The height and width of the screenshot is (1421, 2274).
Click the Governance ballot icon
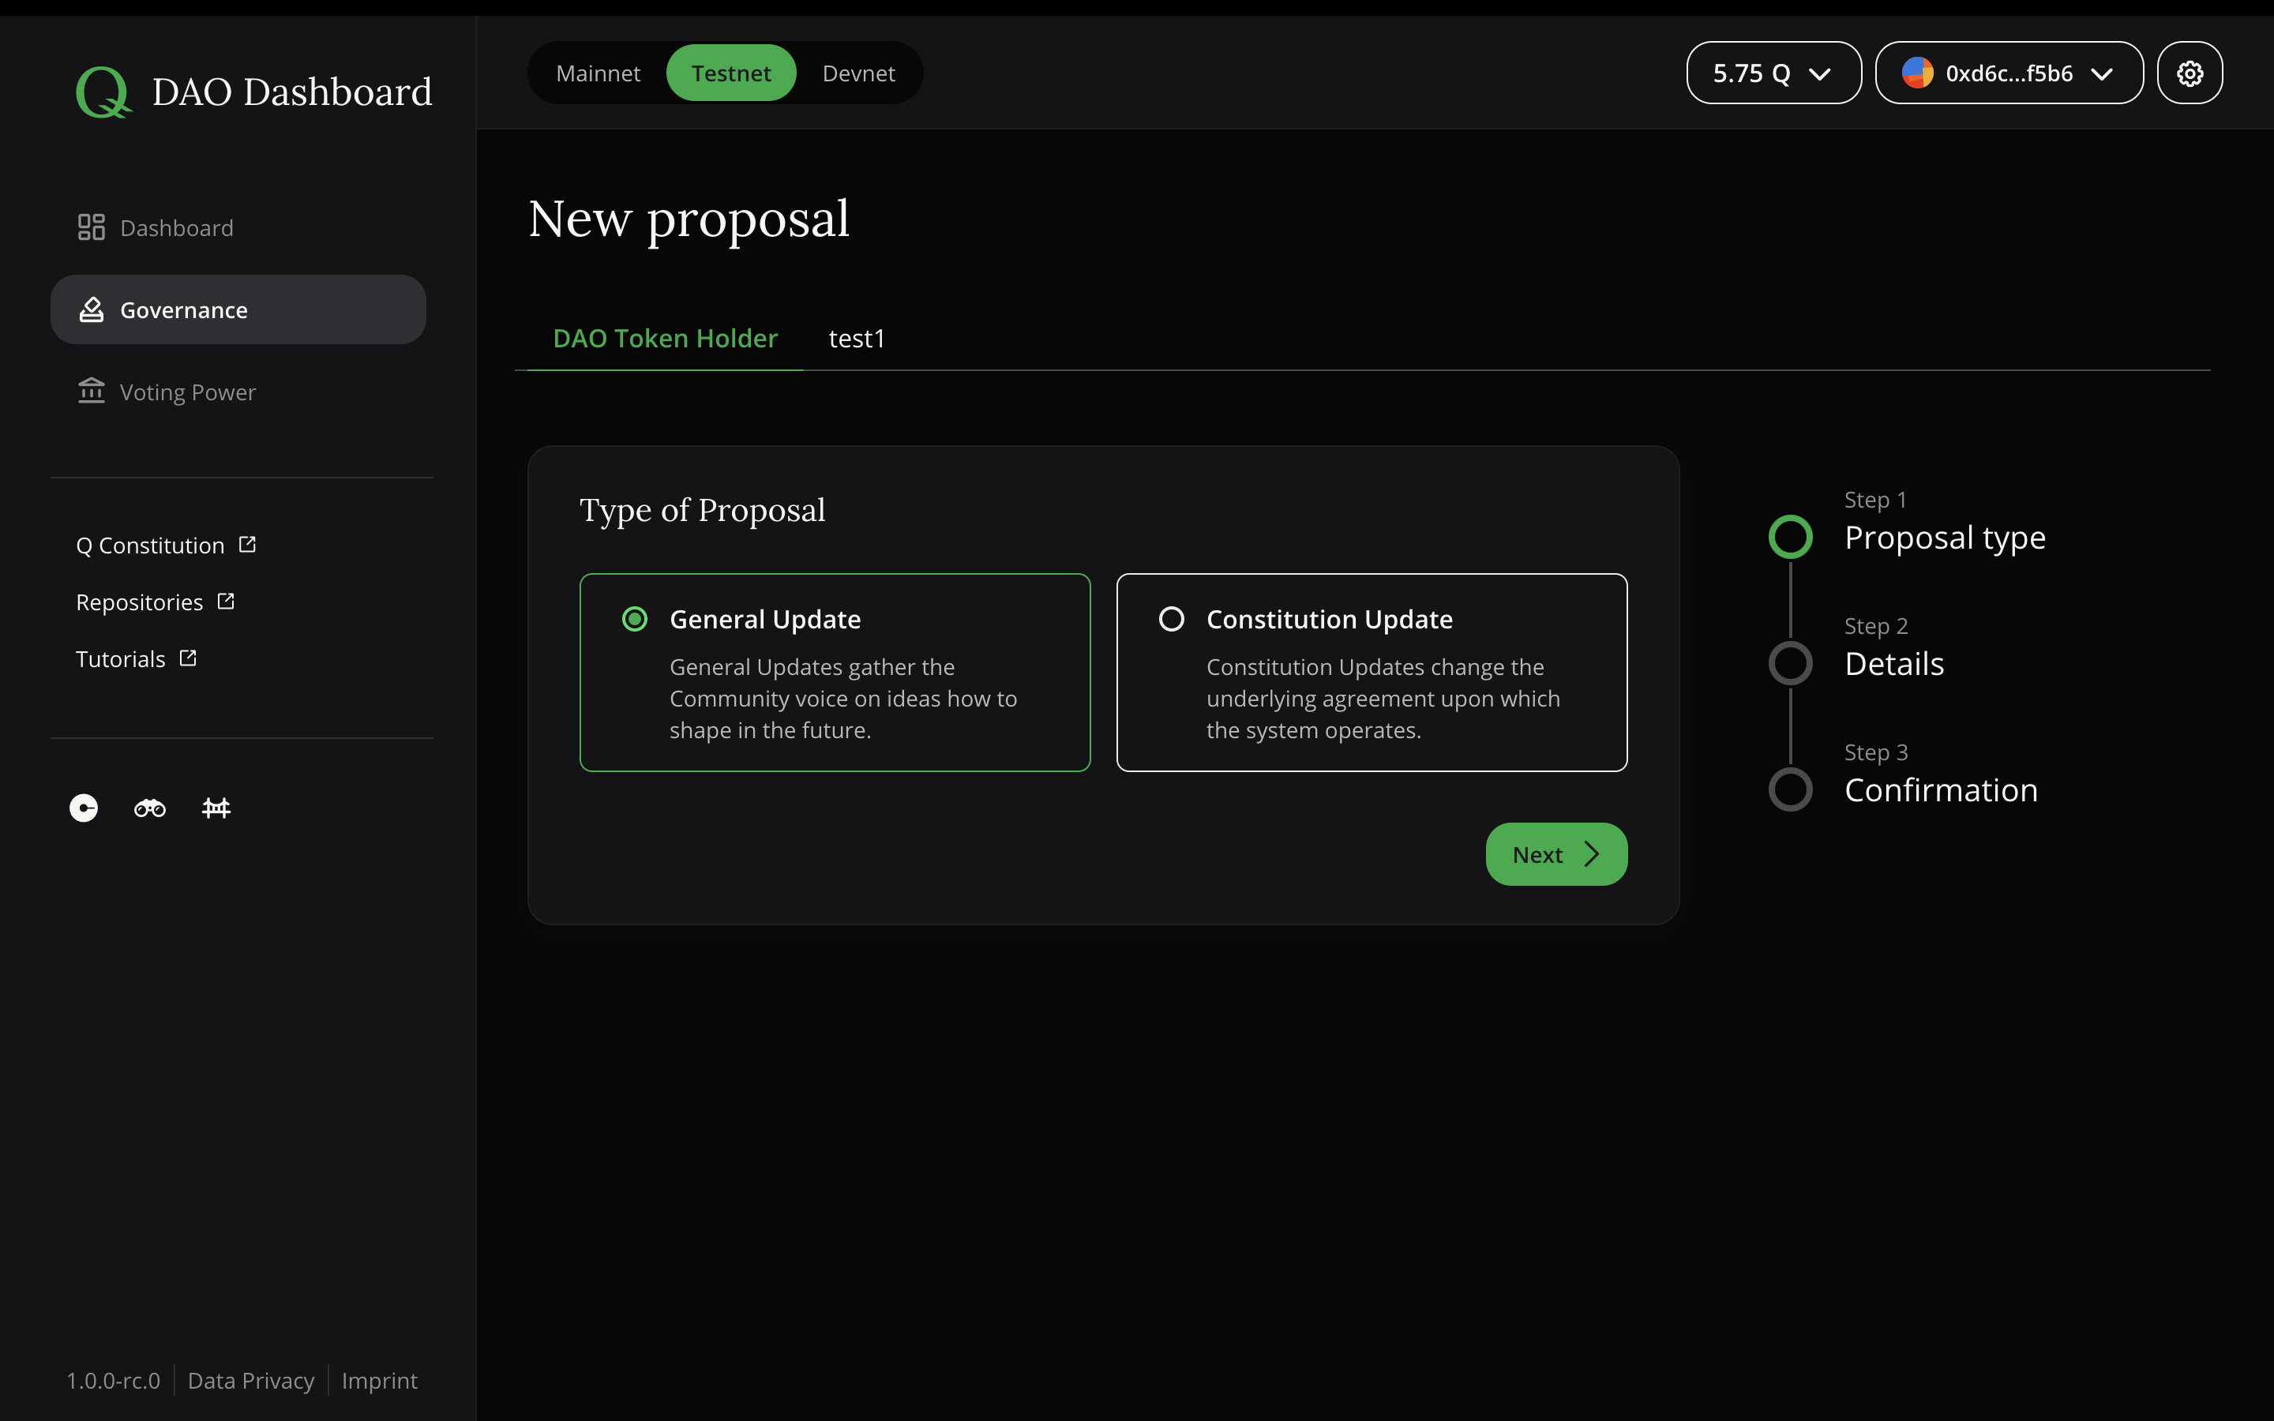coord(91,309)
